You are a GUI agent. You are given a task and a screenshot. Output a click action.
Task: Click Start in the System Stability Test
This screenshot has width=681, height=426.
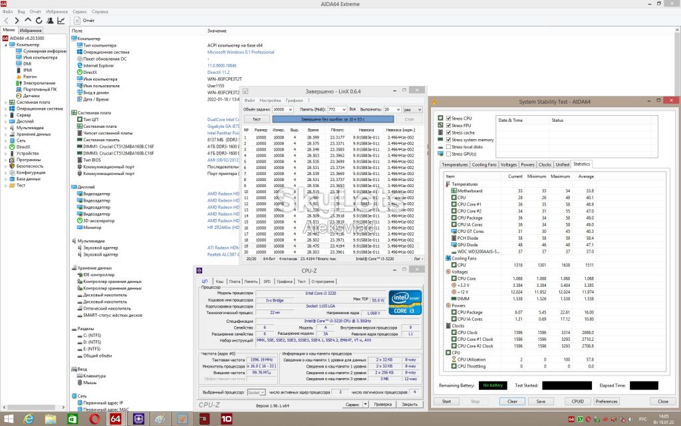[446, 401]
